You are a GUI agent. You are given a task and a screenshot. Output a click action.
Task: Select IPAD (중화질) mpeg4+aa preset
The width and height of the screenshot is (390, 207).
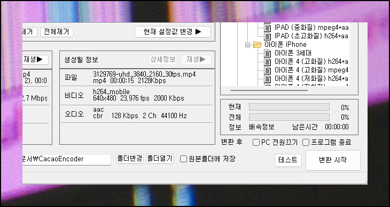[311, 27]
